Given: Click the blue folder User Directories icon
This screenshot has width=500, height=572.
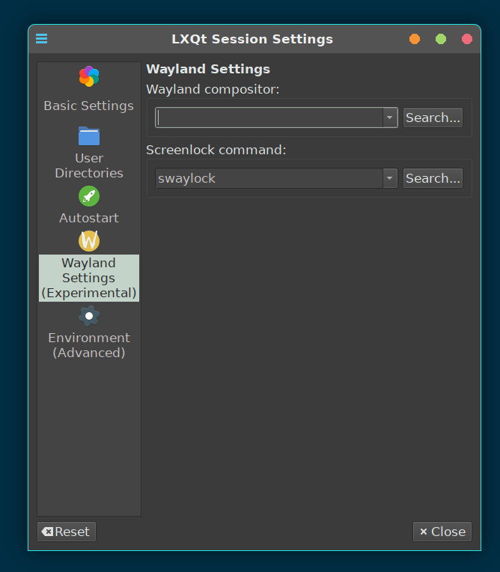Looking at the screenshot, I should pos(89,136).
